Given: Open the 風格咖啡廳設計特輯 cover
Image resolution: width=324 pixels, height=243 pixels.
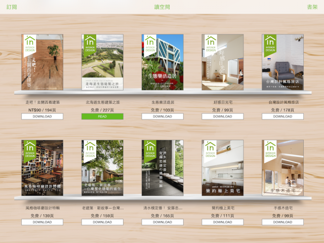Looking at the screenshot, I should tap(42, 168).
